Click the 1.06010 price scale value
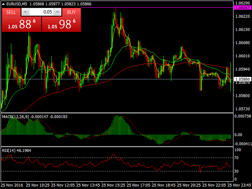 (242, 56)
